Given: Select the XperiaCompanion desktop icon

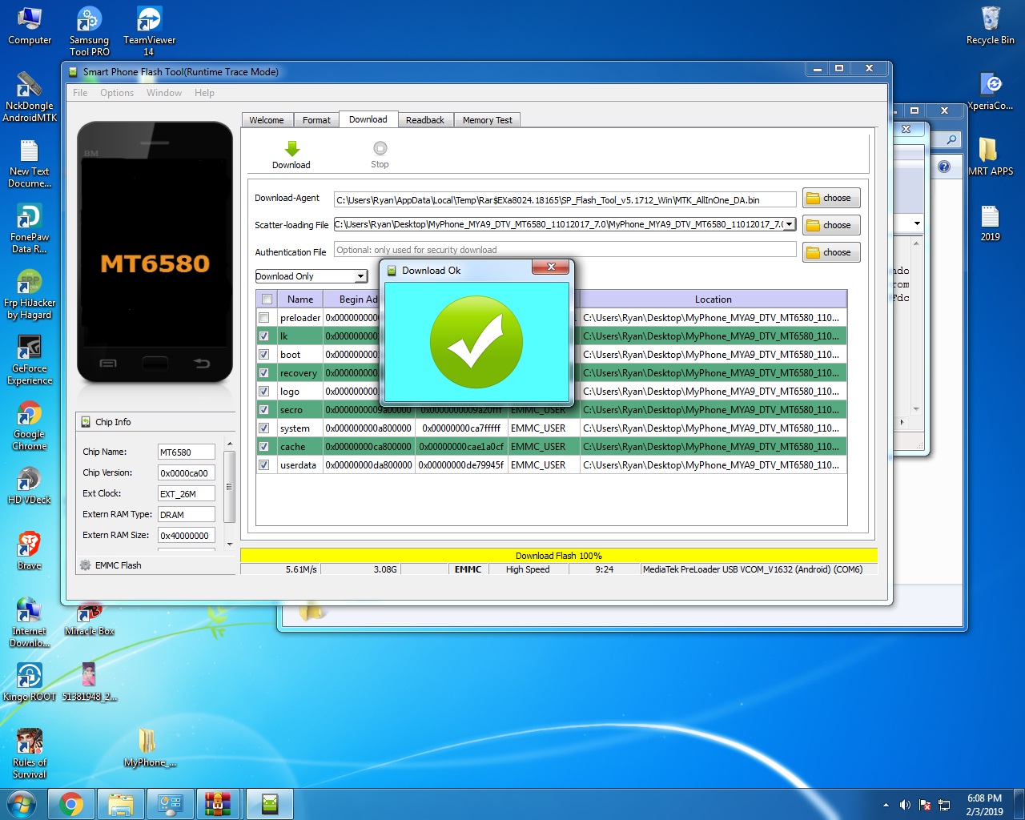Looking at the screenshot, I should pyautogui.click(x=991, y=91).
